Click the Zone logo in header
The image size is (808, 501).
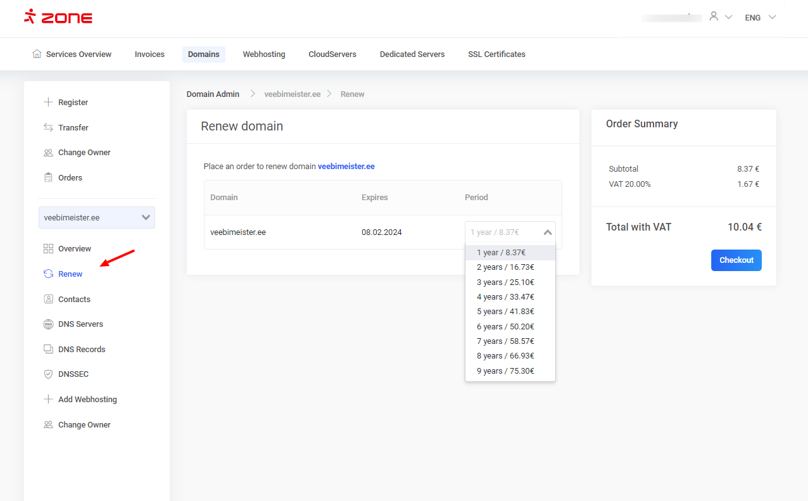point(58,17)
